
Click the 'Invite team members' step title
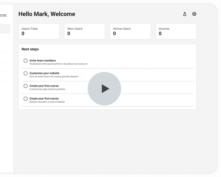(x=43, y=60)
